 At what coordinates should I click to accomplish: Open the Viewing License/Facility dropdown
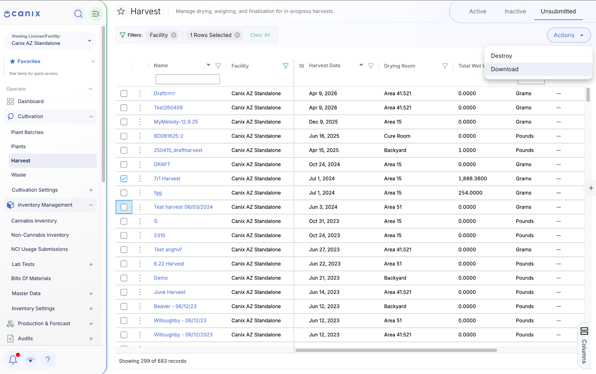tap(50, 40)
